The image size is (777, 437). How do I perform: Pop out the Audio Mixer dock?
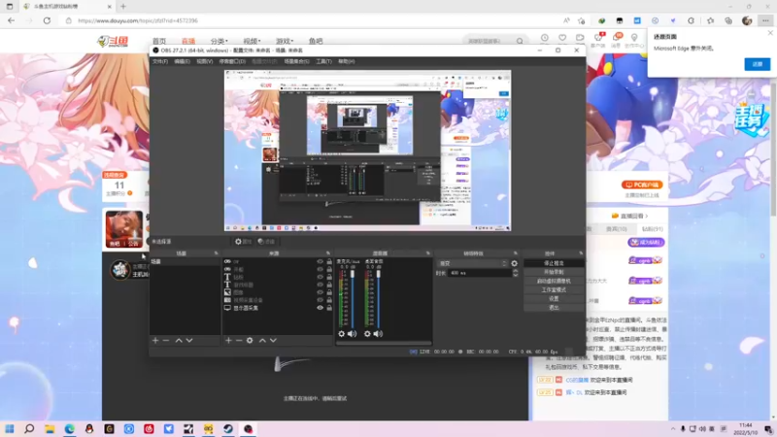coord(428,253)
